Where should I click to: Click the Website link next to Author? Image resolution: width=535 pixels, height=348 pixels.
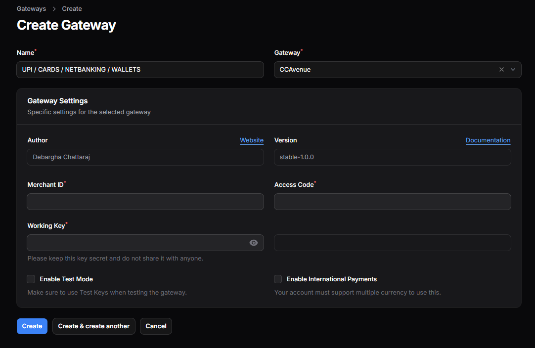[x=251, y=140]
